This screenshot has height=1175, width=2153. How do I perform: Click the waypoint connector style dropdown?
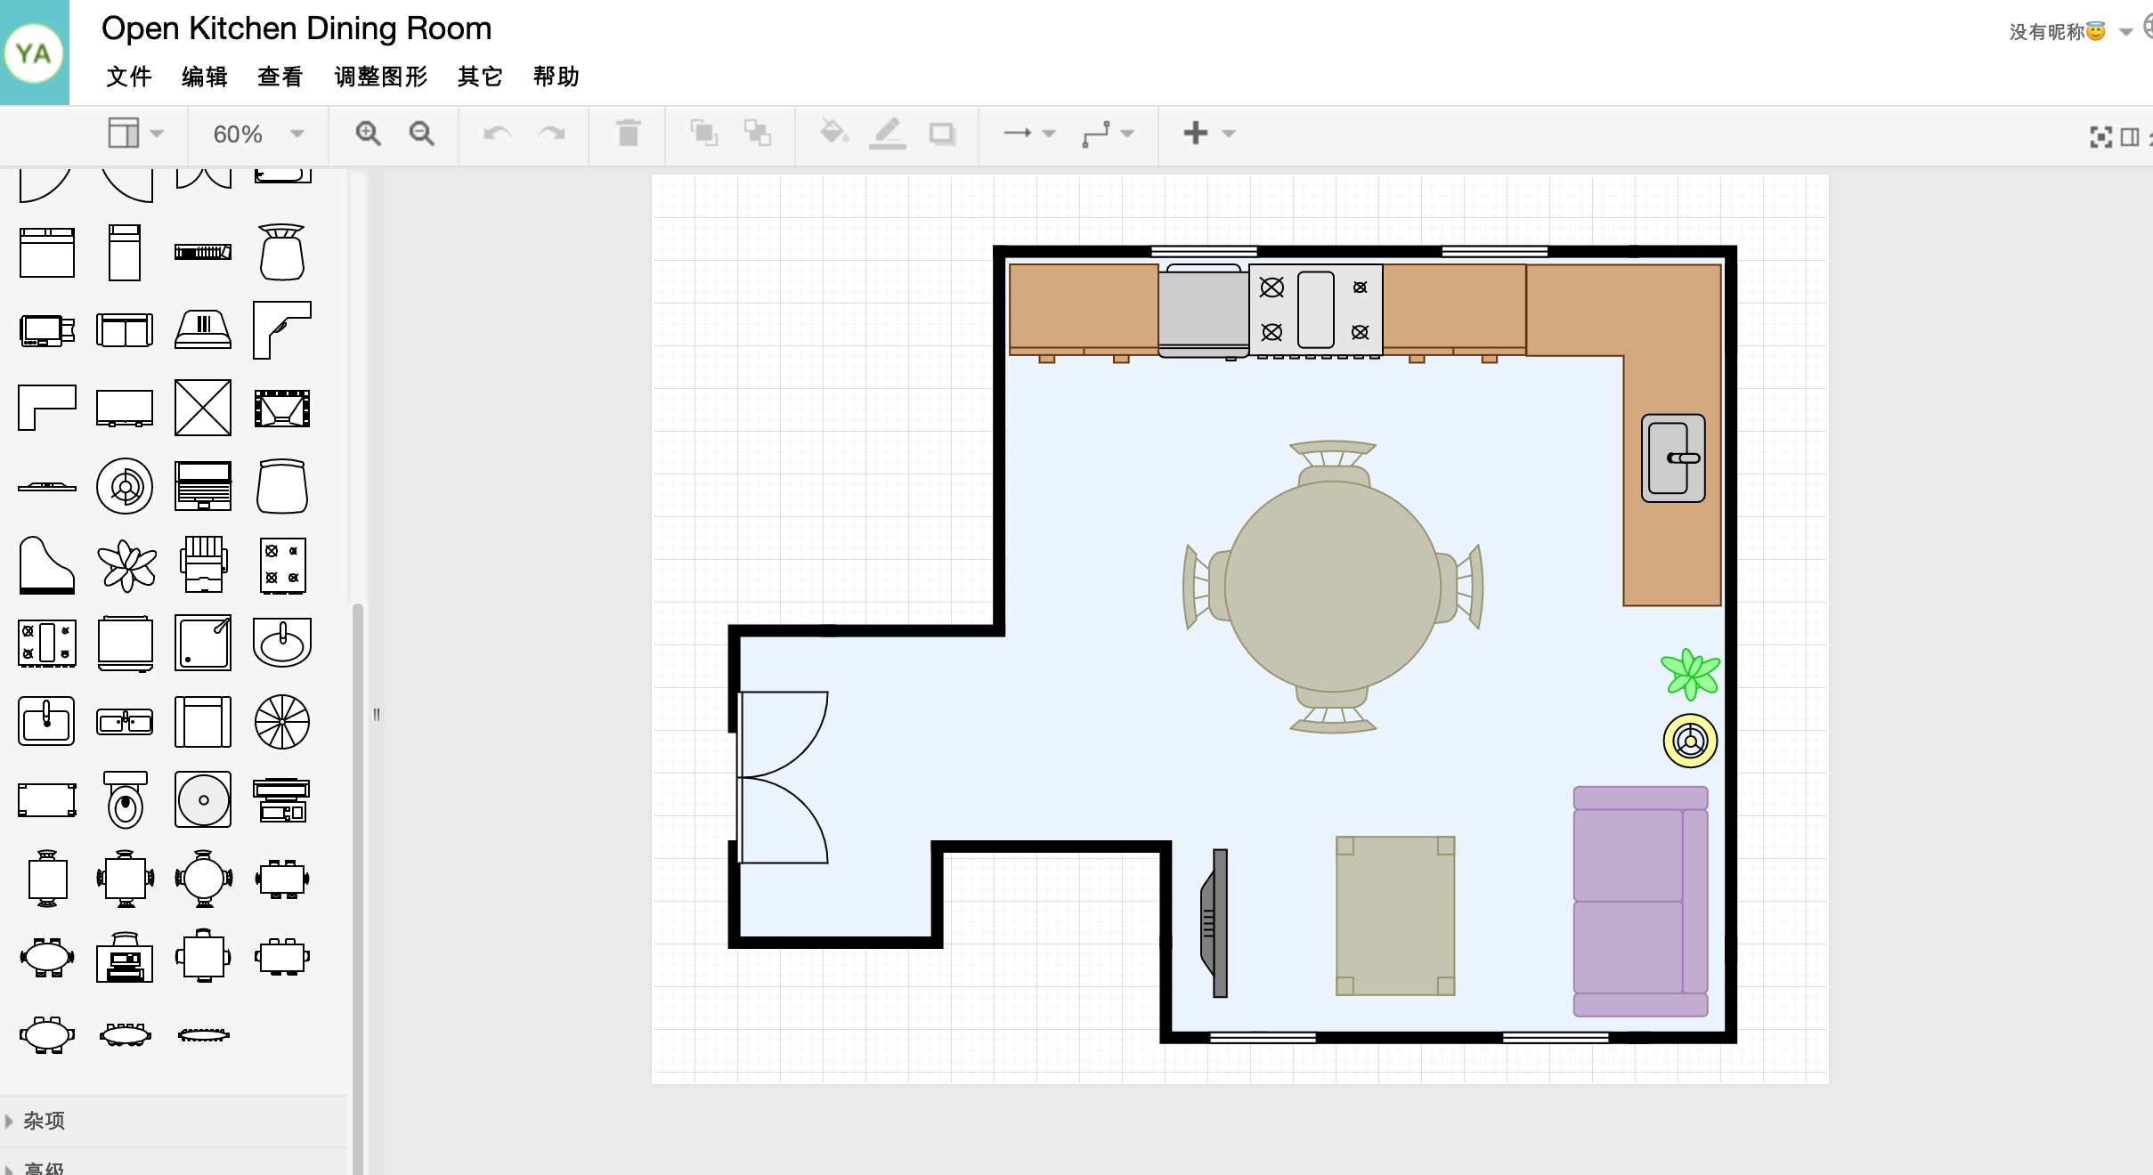tap(1120, 132)
